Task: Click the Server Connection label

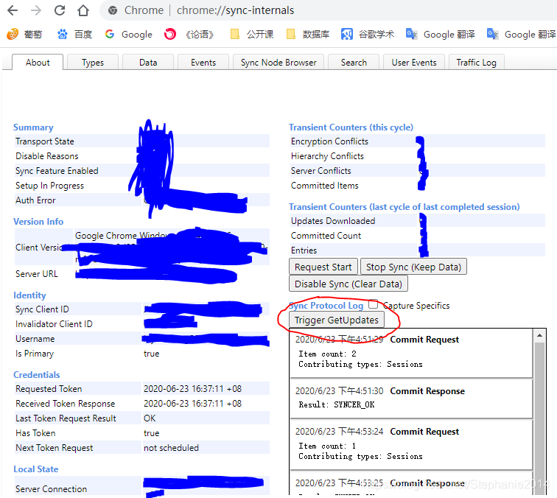Action: [51, 489]
